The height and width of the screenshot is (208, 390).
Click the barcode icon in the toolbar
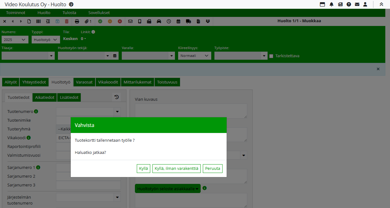click(38, 21)
